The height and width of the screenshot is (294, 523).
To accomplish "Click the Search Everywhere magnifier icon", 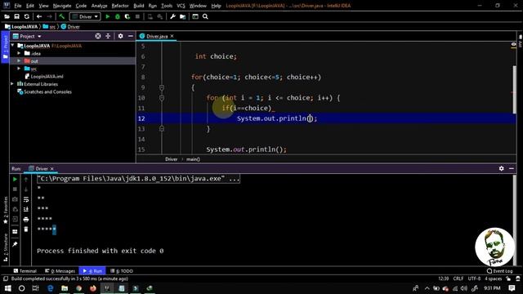I will point(205,16).
